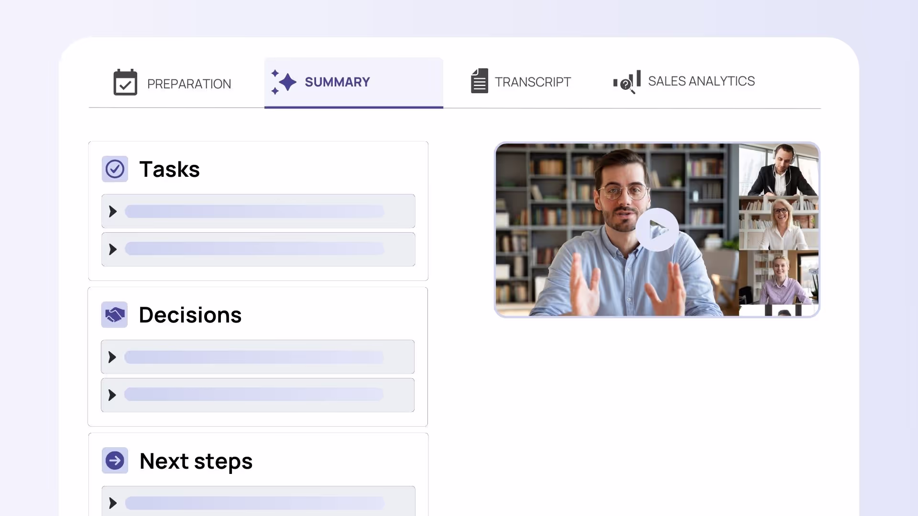Click the Decisions handshake icon
This screenshot has width=918, height=516.
click(x=114, y=314)
